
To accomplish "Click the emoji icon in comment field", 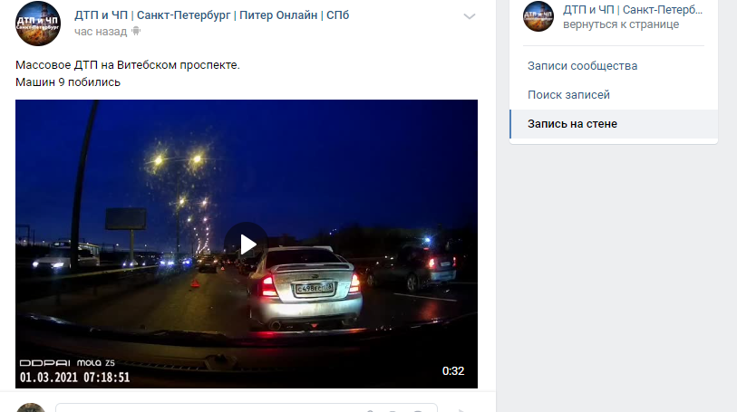I will 417,410.
